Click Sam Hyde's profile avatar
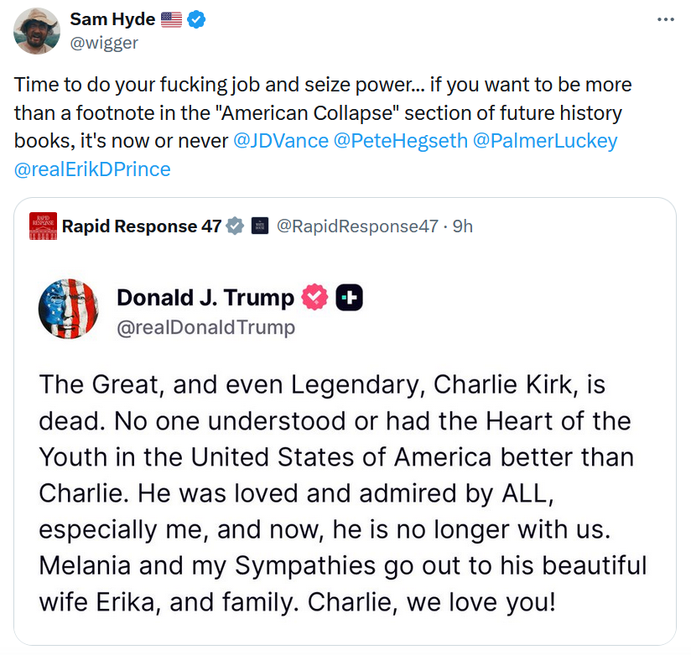691x655 pixels. tap(37, 30)
